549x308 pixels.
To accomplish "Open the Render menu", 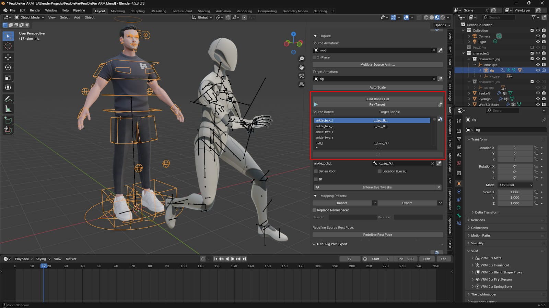I will click(35, 10).
